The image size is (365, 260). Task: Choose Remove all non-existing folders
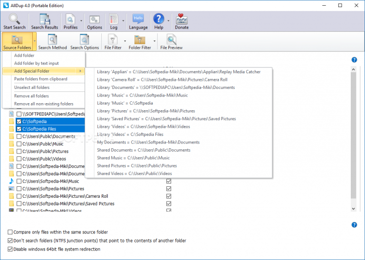coord(44,104)
